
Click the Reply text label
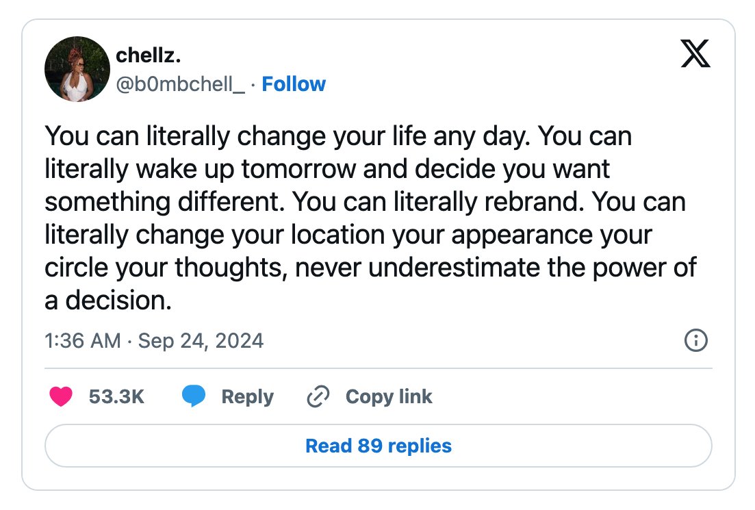coord(248,397)
